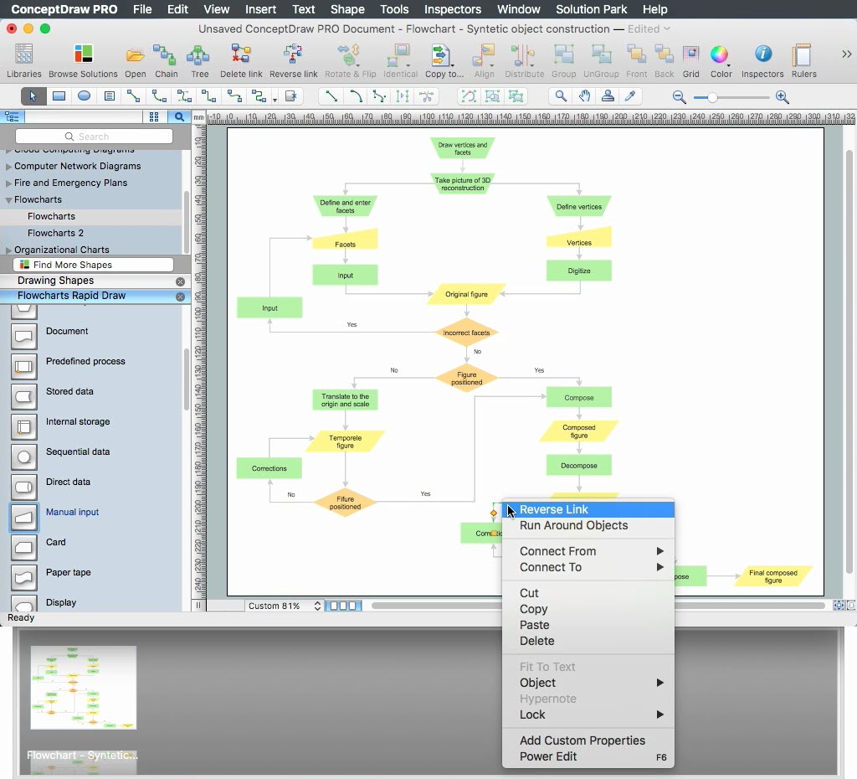This screenshot has height=779, width=857.
Task: Toggle the Grid display in toolbar
Action: click(690, 61)
